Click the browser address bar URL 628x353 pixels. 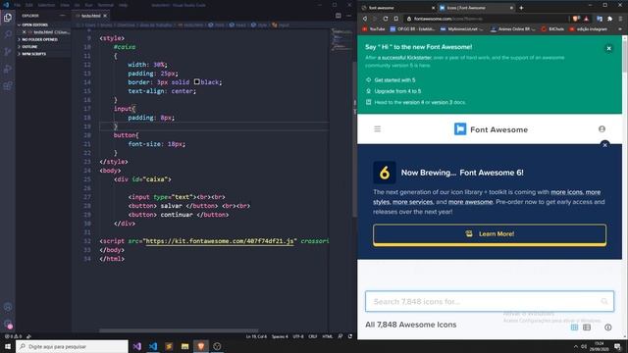click(447, 19)
